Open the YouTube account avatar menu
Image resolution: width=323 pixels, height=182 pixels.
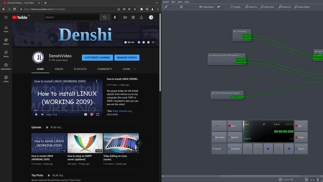pyautogui.click(x=151, y=17)
